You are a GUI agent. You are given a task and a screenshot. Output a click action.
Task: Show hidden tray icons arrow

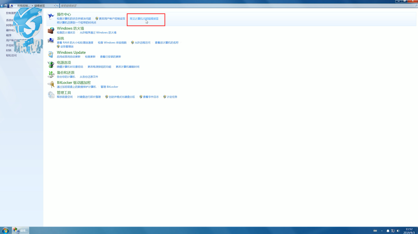pos(382,231)
